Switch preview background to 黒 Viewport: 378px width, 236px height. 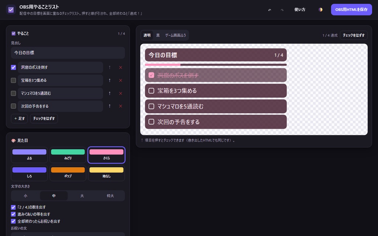[158, 35]
